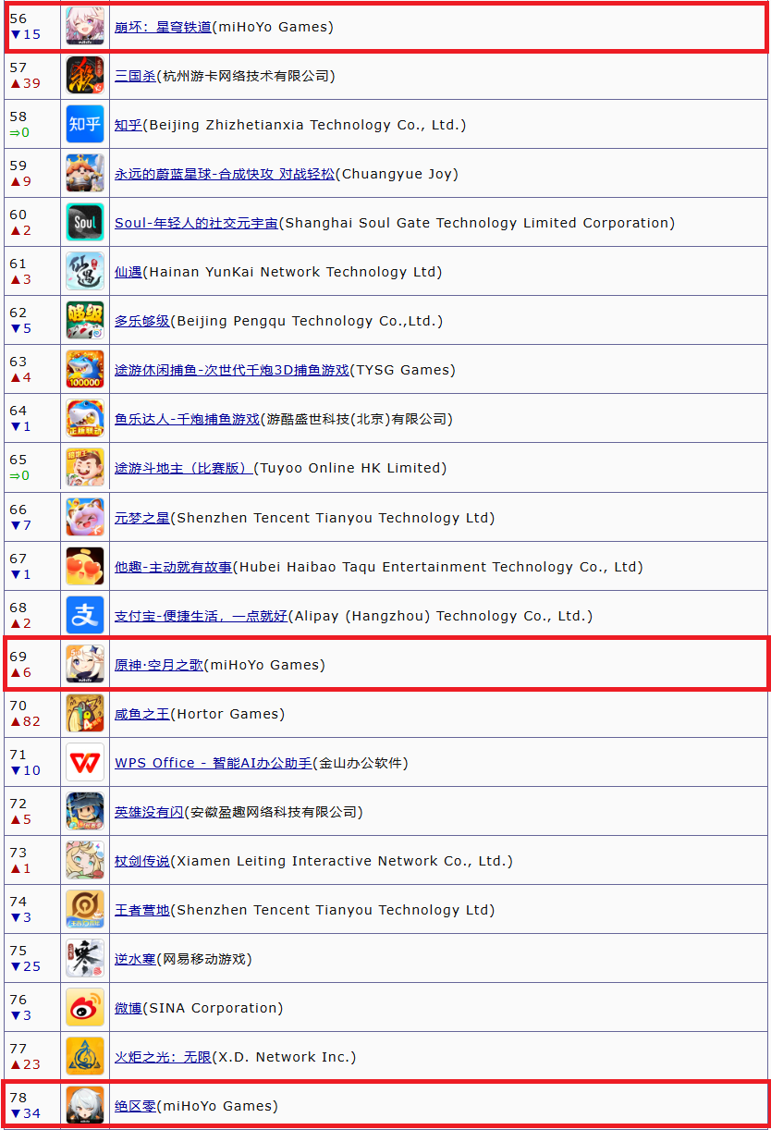The width and height of the screenshot is (771, 1130).
Task: Open the 支付宝-便捷生活 link
Action: 201,616
